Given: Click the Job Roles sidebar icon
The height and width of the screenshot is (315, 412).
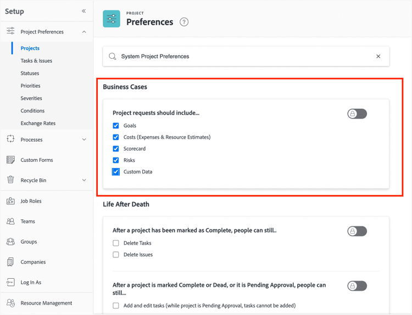Looking at the screenshot, I should 10,201.
